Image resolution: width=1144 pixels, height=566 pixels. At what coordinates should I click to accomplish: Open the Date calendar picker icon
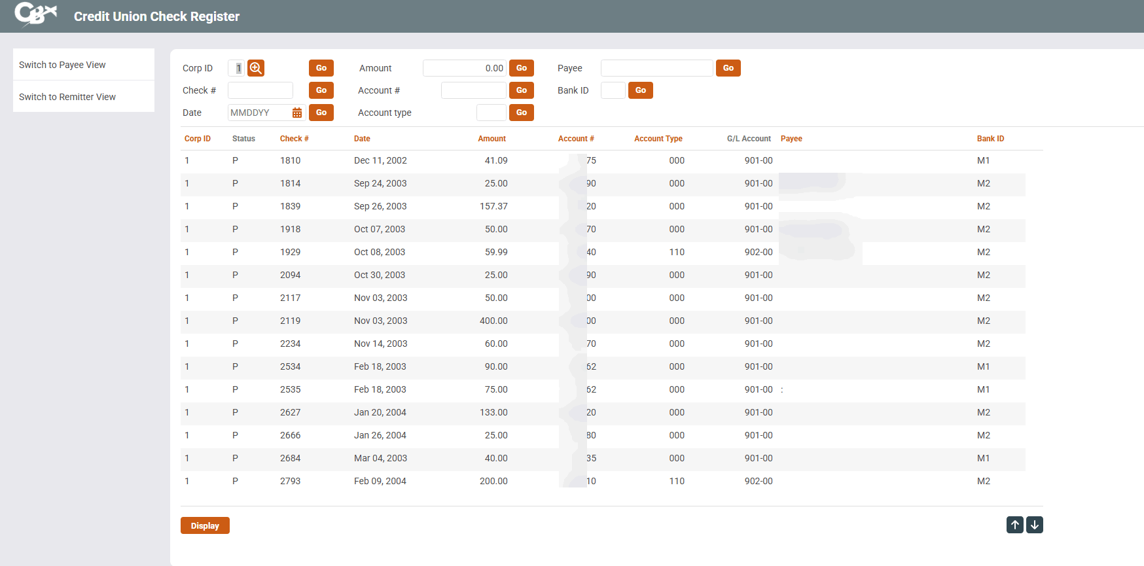[297, 113]
